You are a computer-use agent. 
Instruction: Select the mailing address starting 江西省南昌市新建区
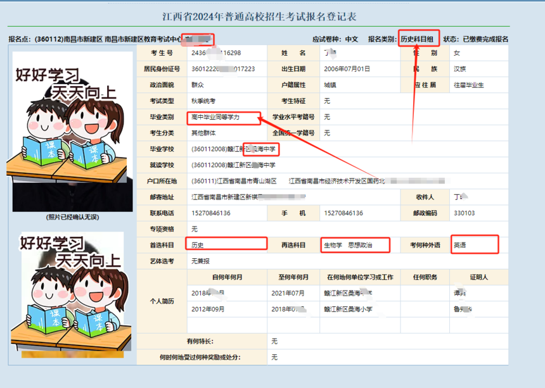pyautogui.click(x=248, y=197)
